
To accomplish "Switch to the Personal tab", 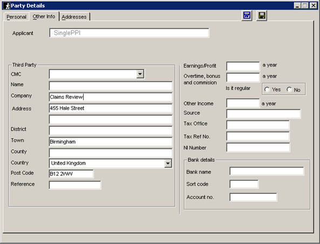I will click(x=16, y=17).
